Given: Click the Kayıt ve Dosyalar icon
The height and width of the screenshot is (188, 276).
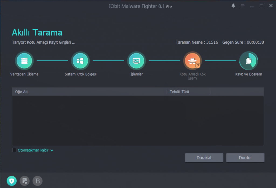Looking at the screenshot, I should coord(249,61).
